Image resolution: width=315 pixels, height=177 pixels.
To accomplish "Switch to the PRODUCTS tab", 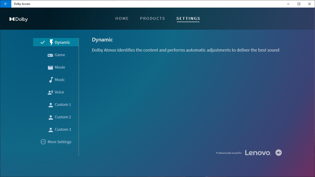I will coord(153,19).
